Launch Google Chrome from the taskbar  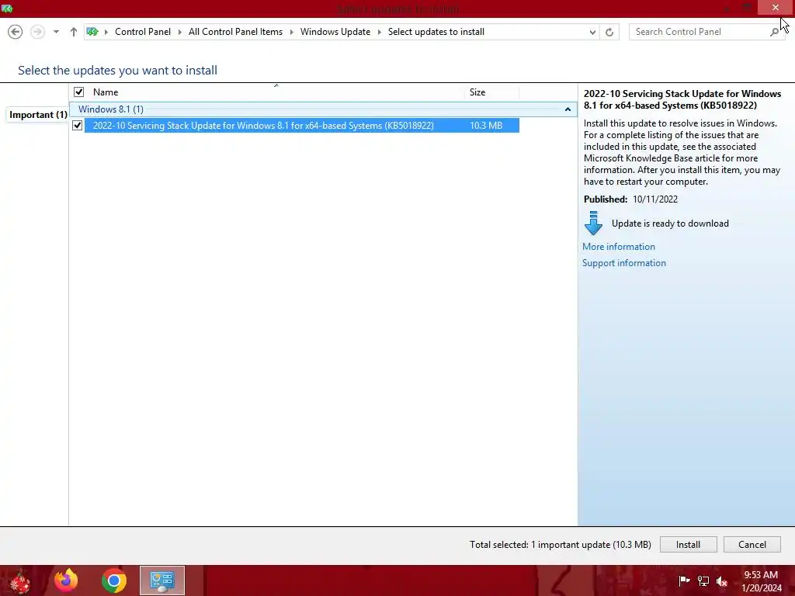tap(113, 580)
